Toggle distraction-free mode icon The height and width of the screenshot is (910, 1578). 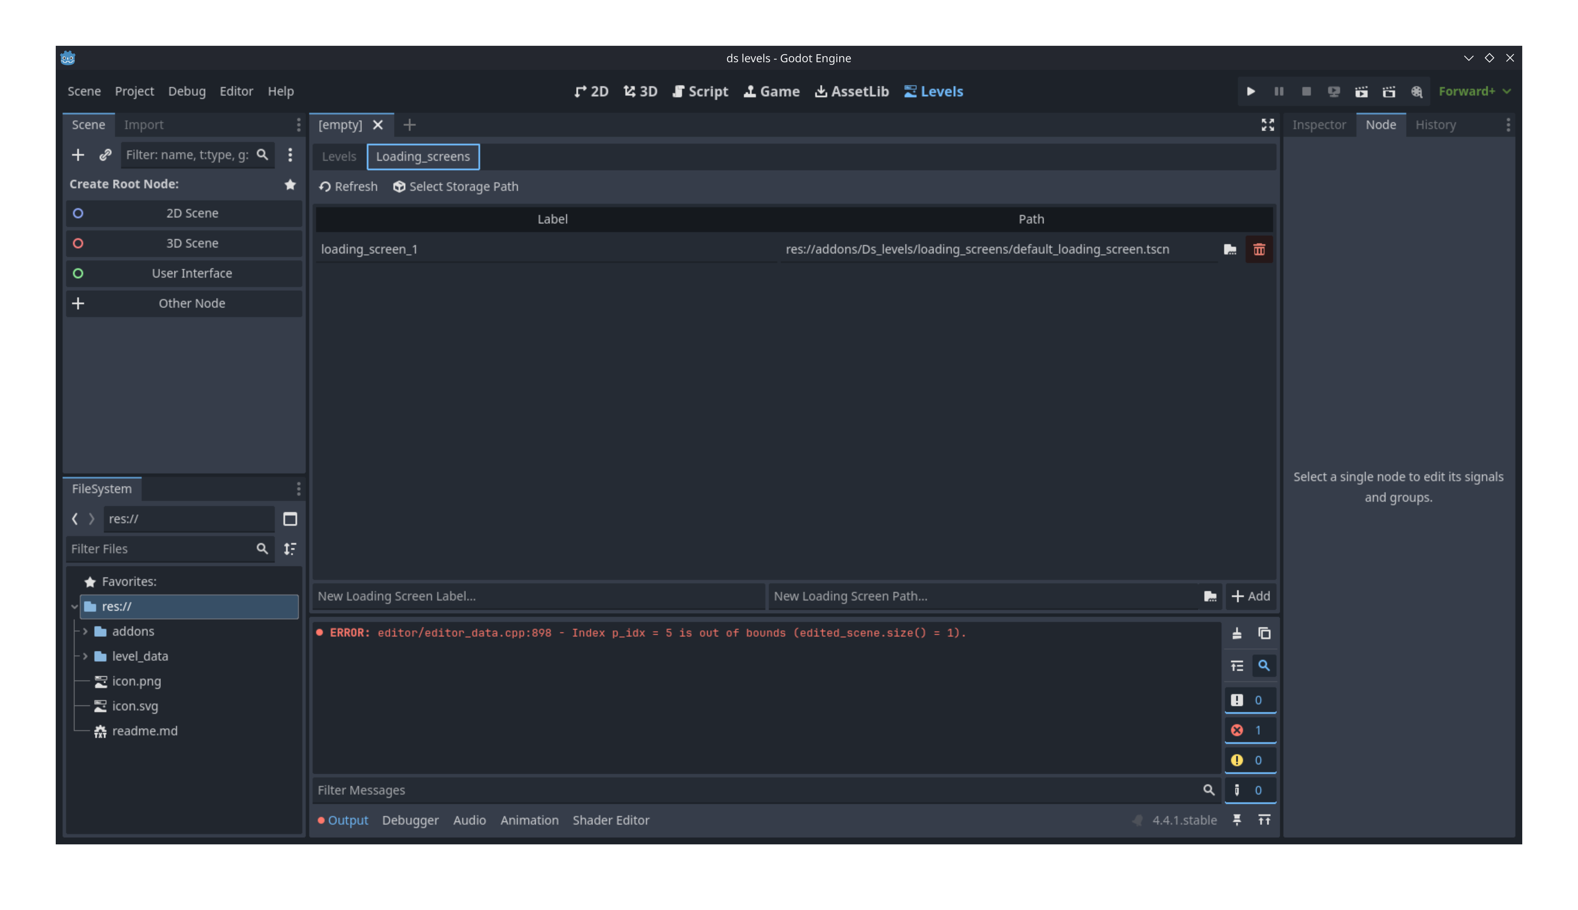click(1267, 125)
